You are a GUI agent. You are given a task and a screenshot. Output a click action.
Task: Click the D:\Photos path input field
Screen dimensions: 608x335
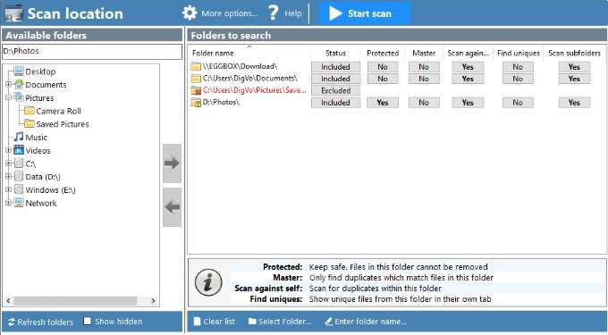click(92, 52)
